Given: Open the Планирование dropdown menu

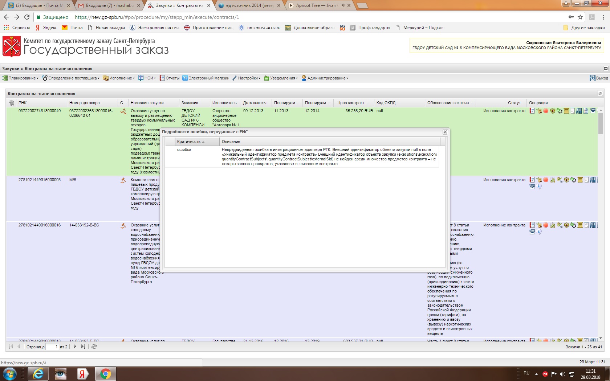Looking at the screenshot, I should point(20,78).
